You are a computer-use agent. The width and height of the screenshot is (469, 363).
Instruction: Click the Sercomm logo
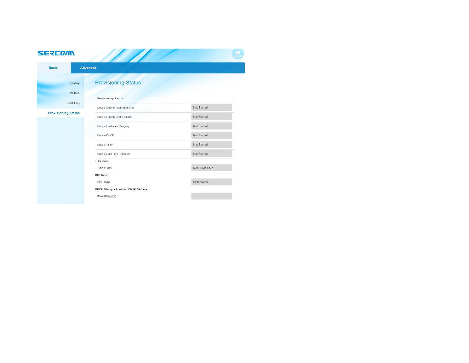(56, 53)
